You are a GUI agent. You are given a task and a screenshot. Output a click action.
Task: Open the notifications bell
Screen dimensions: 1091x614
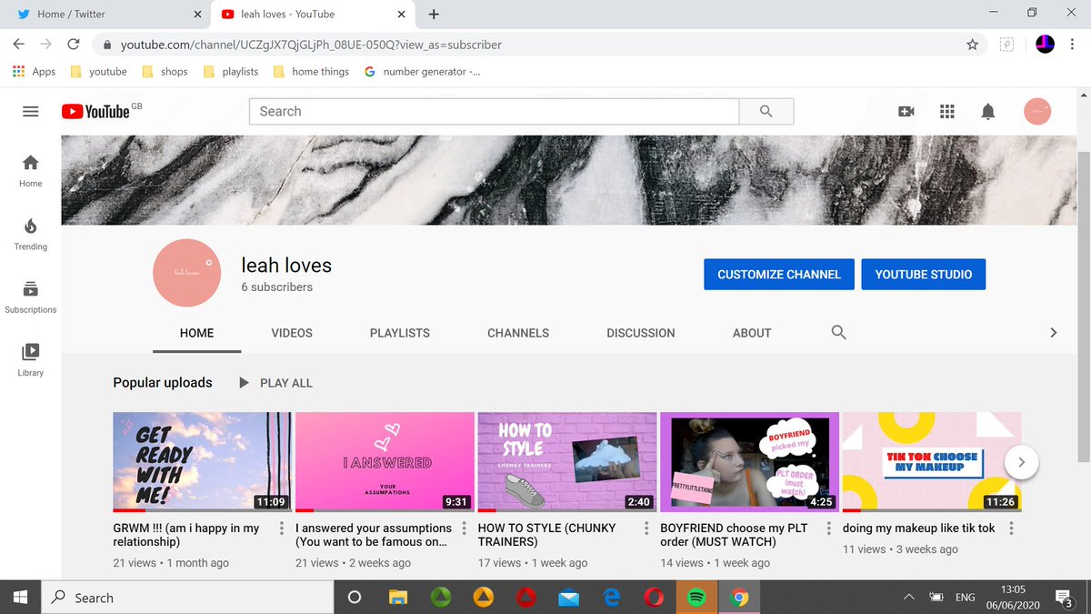(x=987, y=111)
